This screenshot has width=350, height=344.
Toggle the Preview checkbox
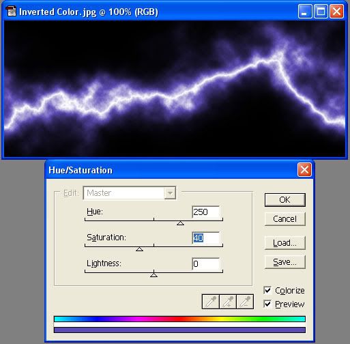267,304
